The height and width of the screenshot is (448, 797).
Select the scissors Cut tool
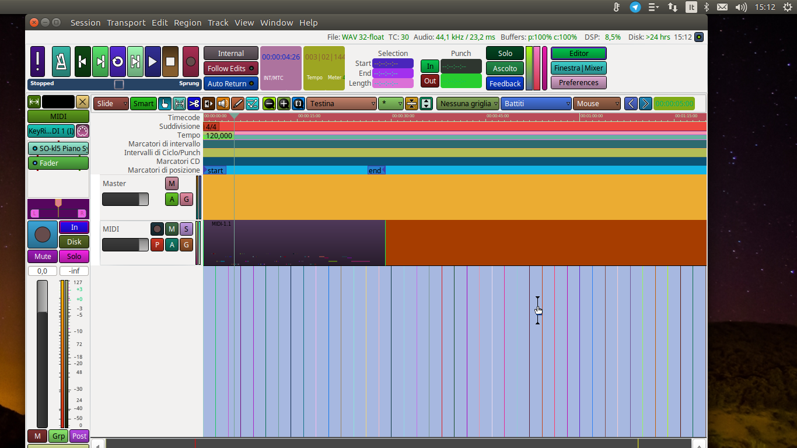click(194, 104)
